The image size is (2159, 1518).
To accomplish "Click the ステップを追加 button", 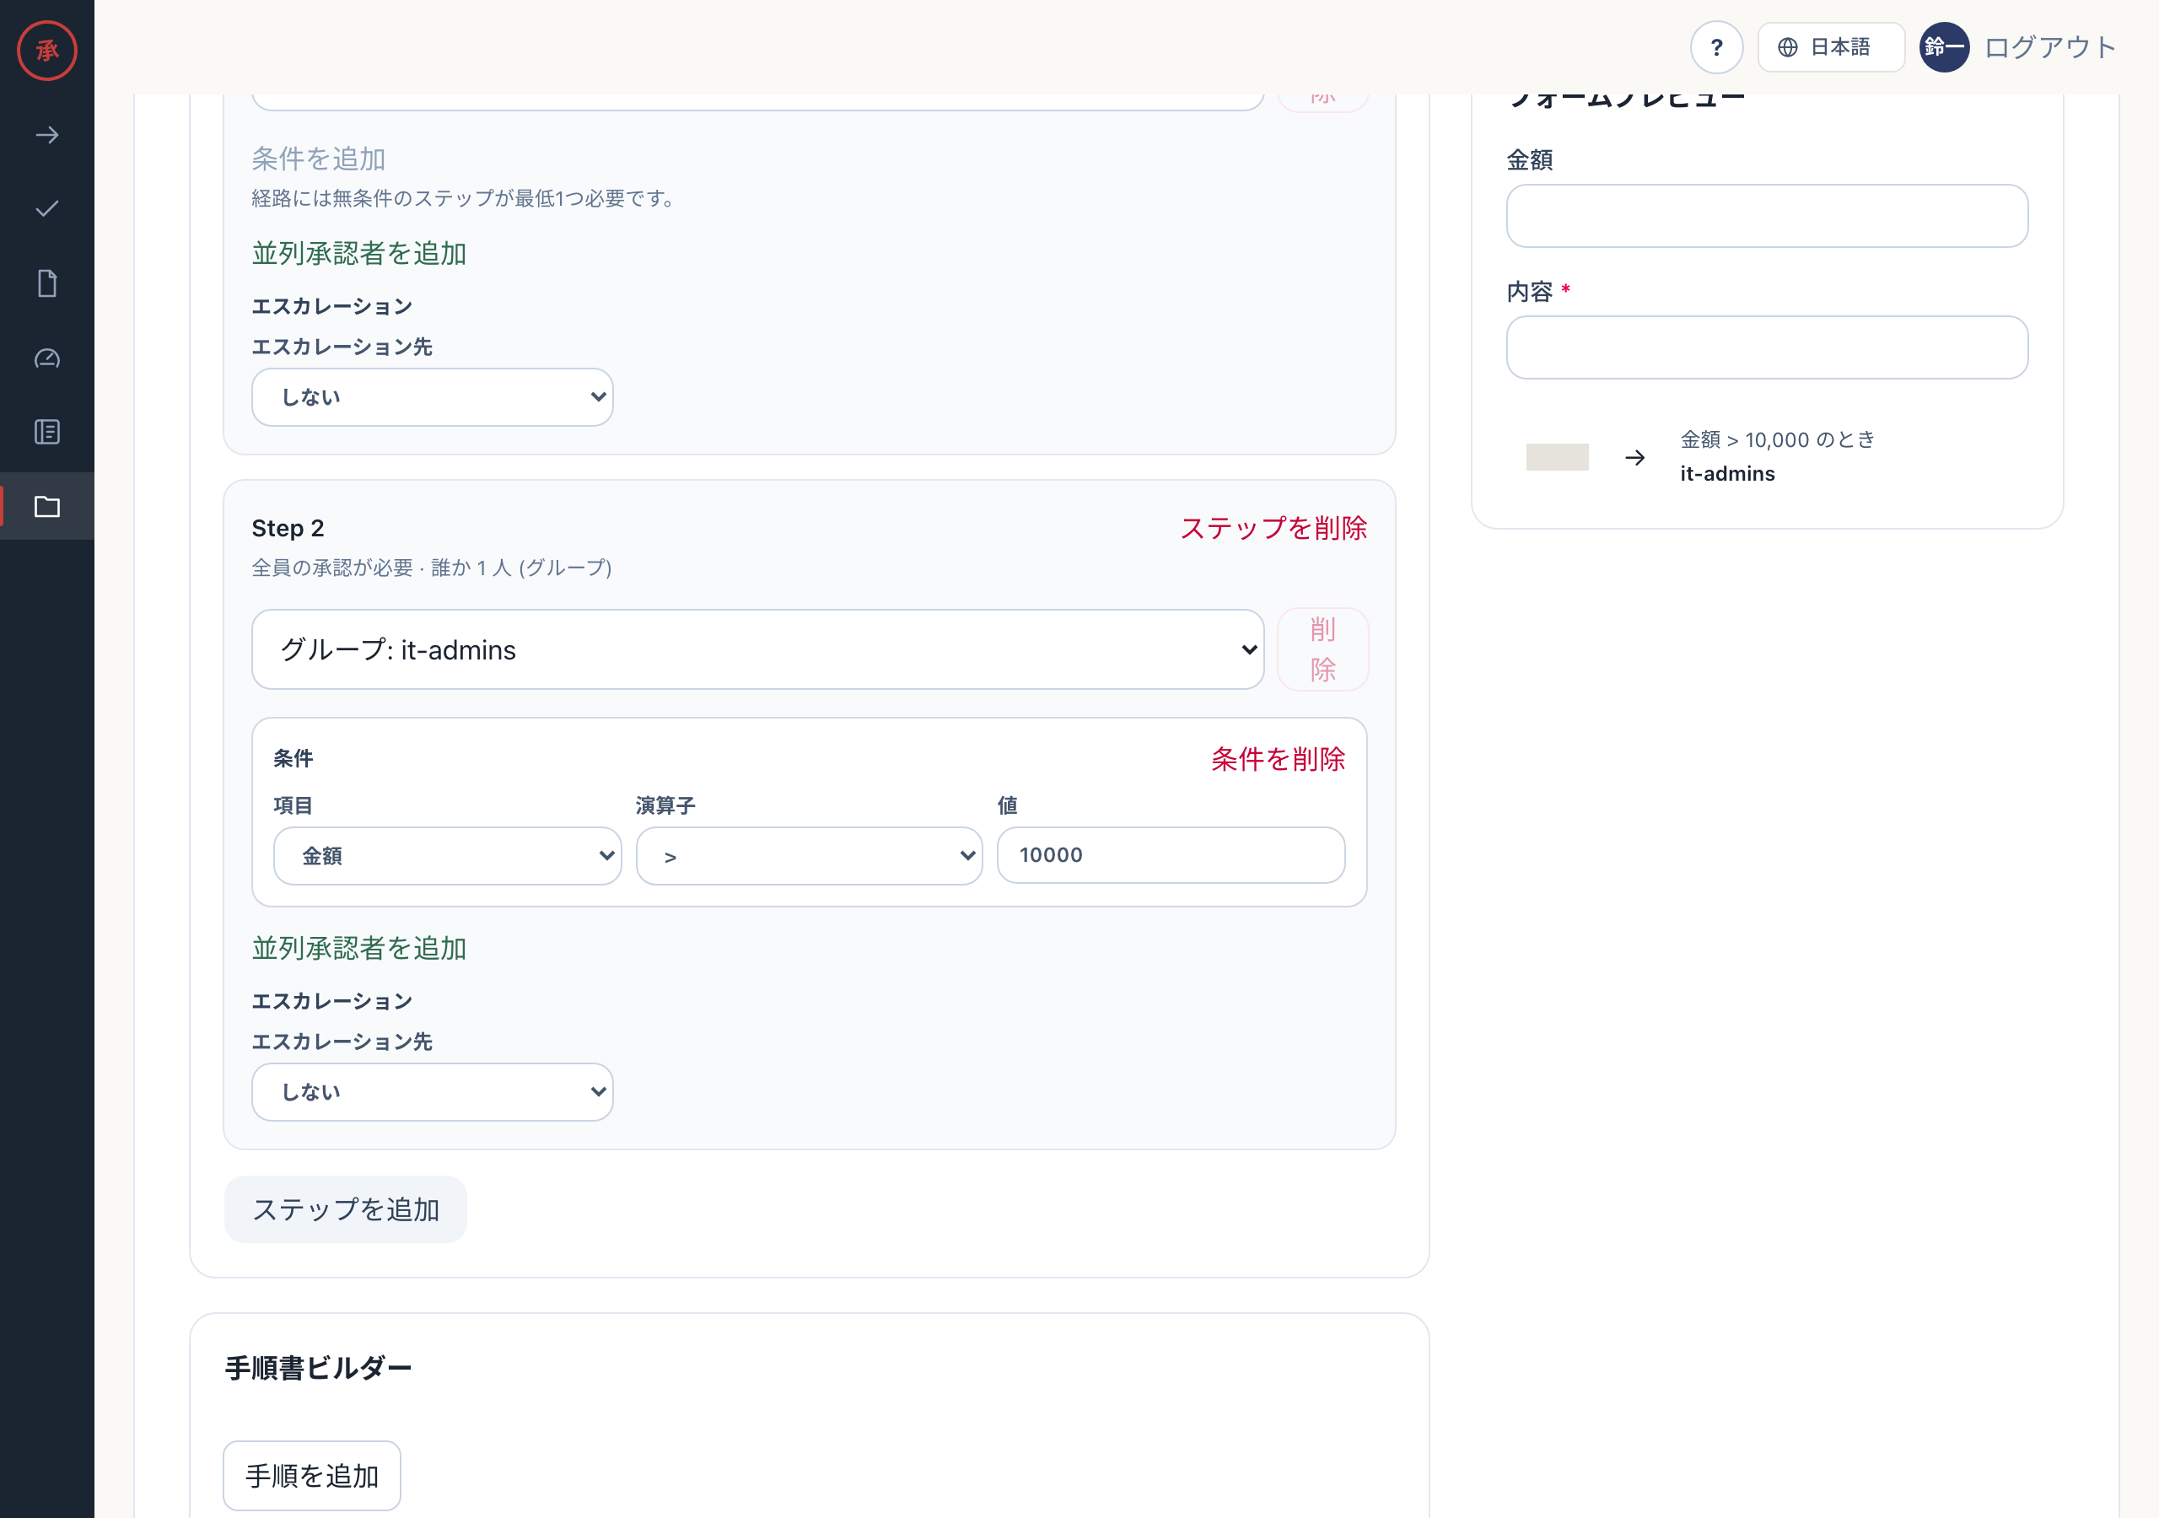I will pyautogui.click(x=346, y=1209).
